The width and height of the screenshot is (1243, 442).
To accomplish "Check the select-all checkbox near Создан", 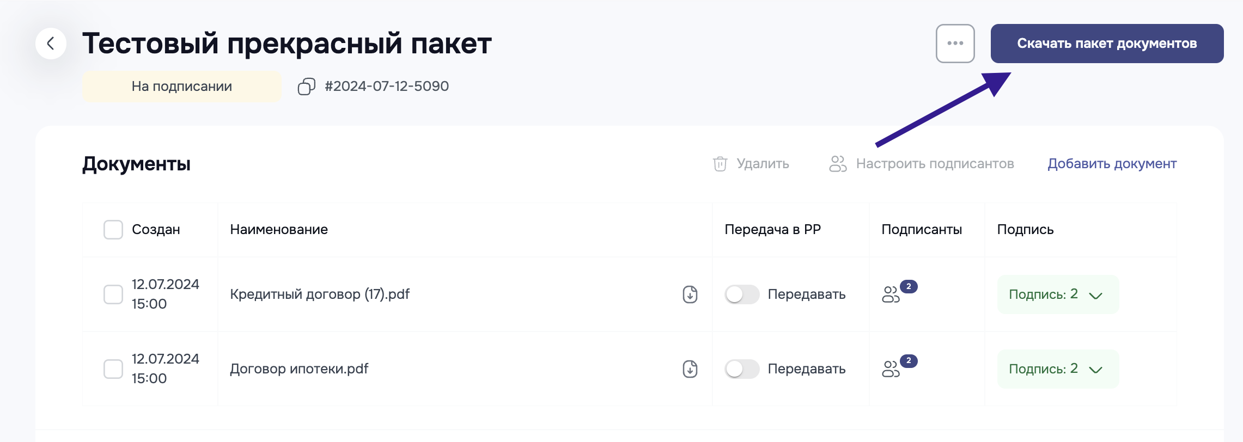I will click(113, 230).
